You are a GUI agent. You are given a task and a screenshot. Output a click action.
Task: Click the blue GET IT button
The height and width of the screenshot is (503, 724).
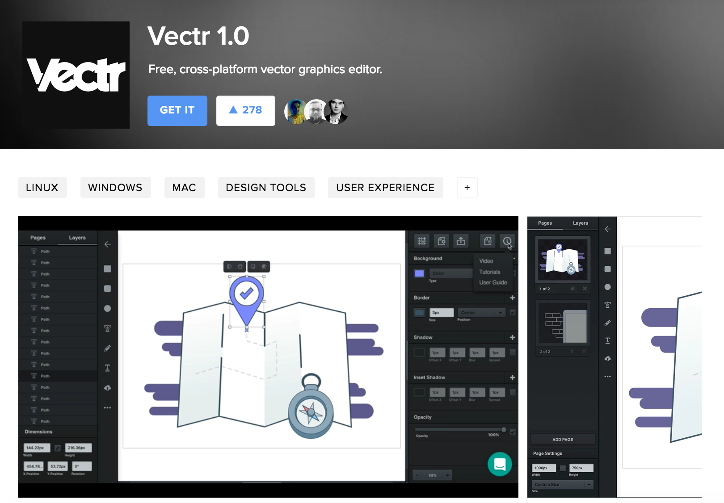[x=177, y=110]
